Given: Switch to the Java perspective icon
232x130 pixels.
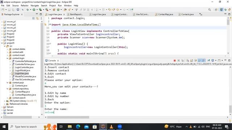Looking at the screenshot, I should (221, 10).
